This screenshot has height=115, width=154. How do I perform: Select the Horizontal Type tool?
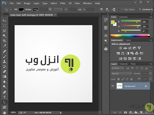tap(4, 97)
